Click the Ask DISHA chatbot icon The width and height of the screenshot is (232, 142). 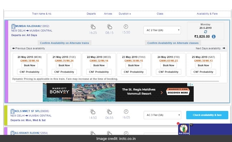tap(184, 129)
